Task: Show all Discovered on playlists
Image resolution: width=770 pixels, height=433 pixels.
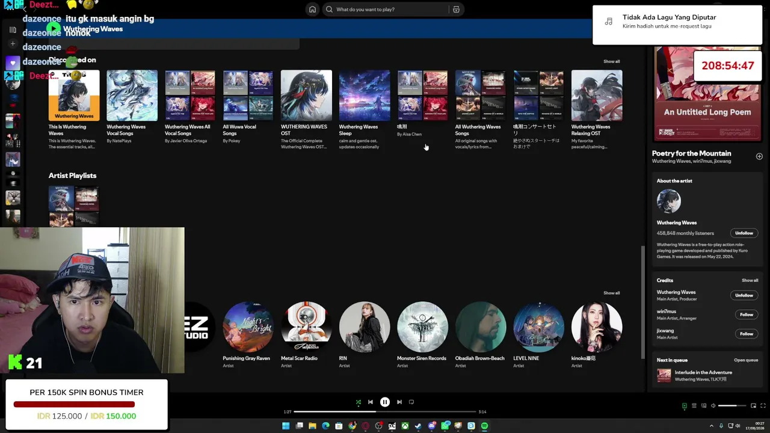Action: coord(611,61)
